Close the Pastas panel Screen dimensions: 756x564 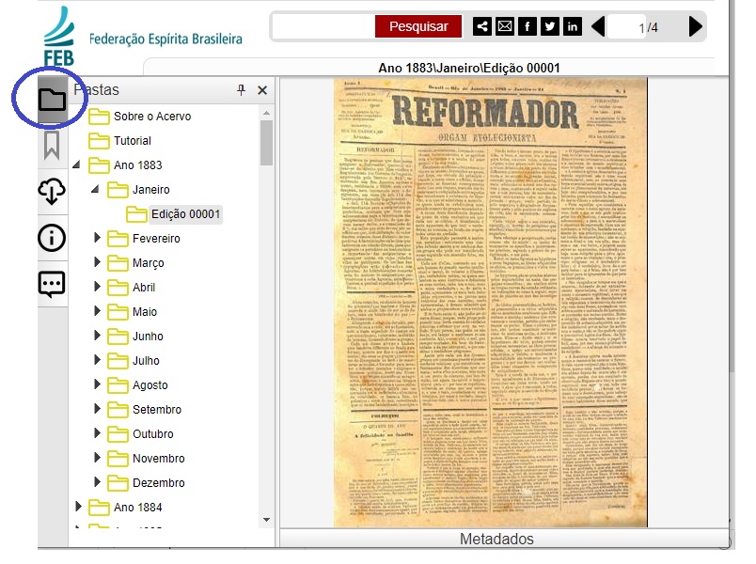tap(262, 90)
